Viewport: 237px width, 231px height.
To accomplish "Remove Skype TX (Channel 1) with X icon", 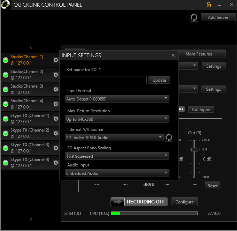I will 56,119.
